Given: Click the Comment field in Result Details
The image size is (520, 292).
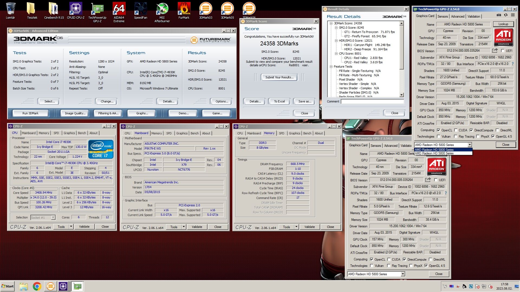Looking at the screenshot, I should [x=372, y=101].
